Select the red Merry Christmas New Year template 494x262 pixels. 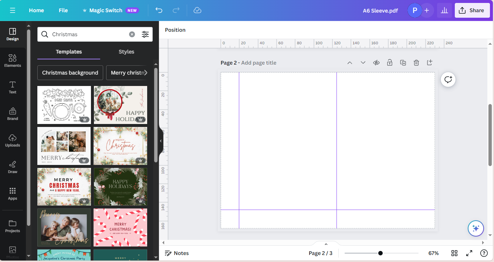point(64,187)
